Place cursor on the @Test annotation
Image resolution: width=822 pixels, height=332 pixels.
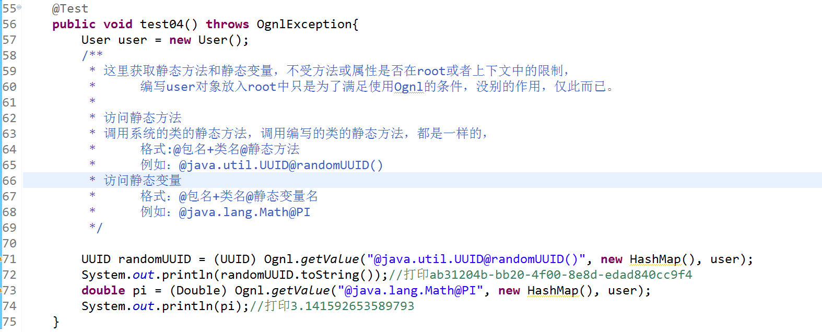(x=70, y=9)
